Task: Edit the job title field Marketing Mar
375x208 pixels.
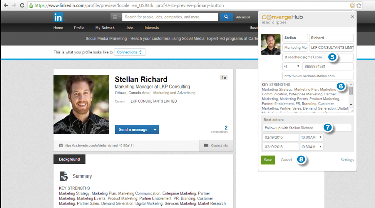Action: [x=295, y=48]
